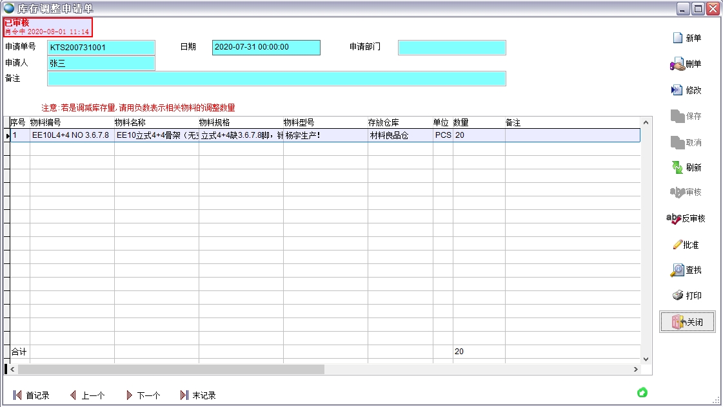Select the 备注 remarks input field
723x407 pixels.
(x=276, y=79)
